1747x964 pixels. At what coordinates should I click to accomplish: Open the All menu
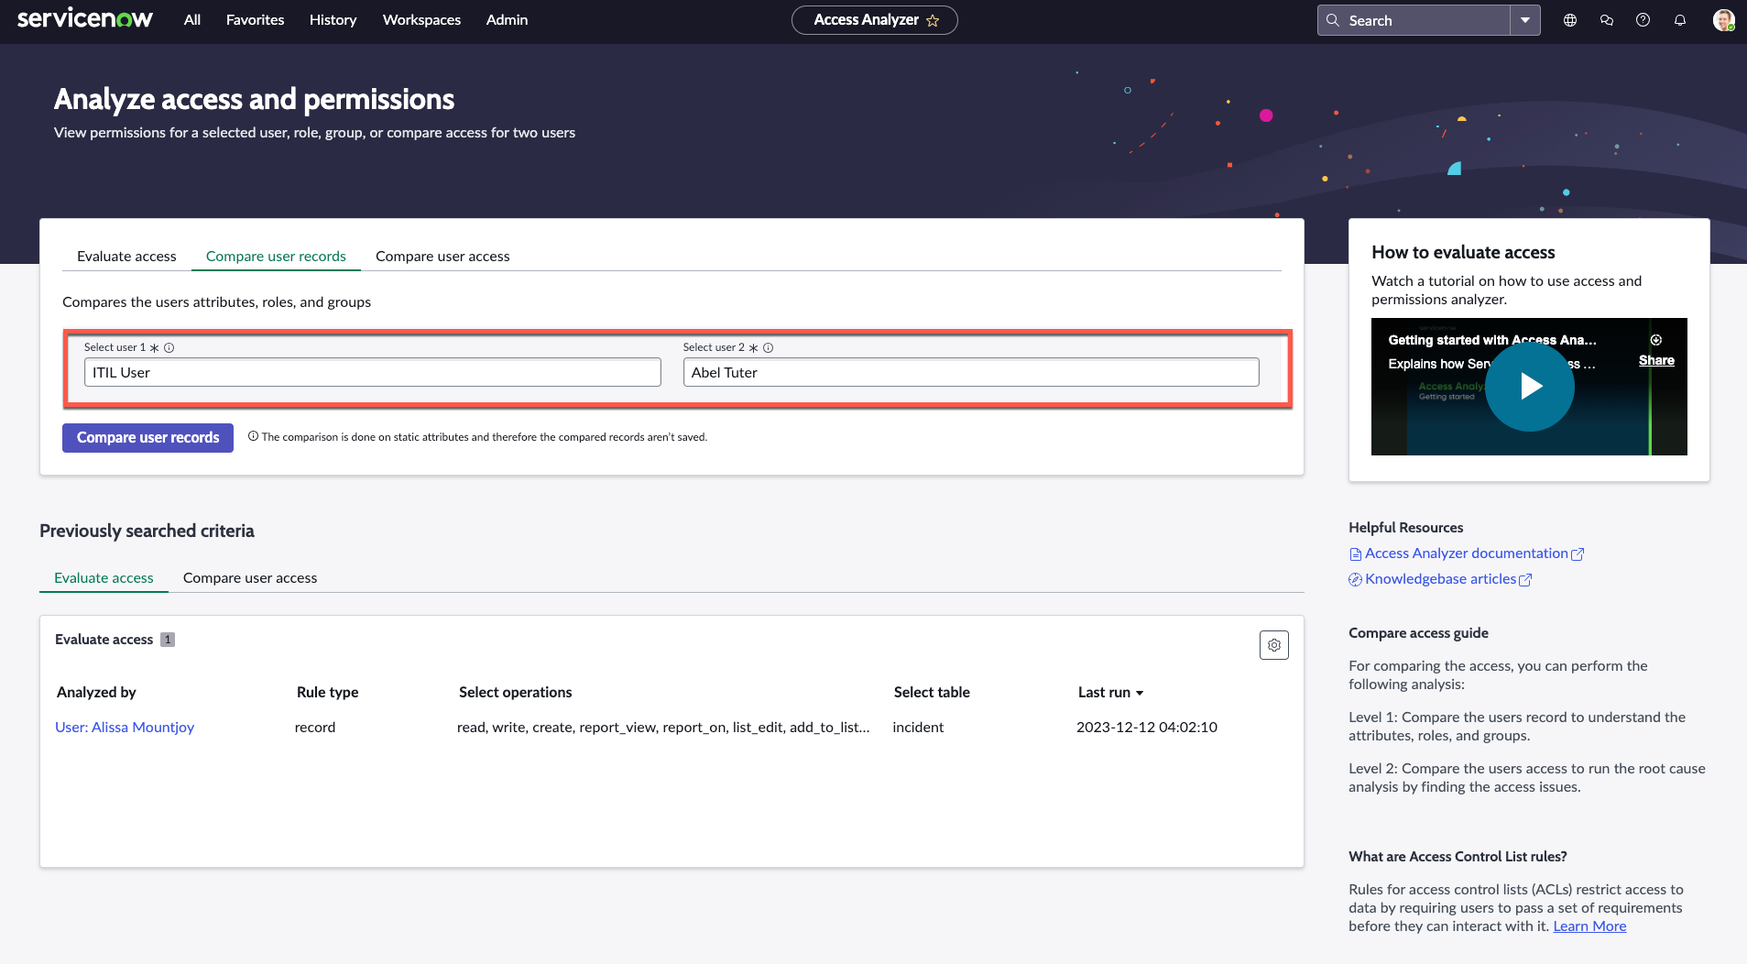191,20
